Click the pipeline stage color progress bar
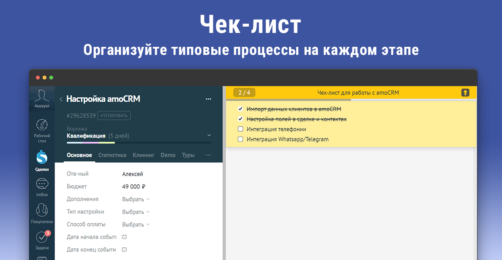The width and height of the screenshot is (502, 260). pos(139,143)
